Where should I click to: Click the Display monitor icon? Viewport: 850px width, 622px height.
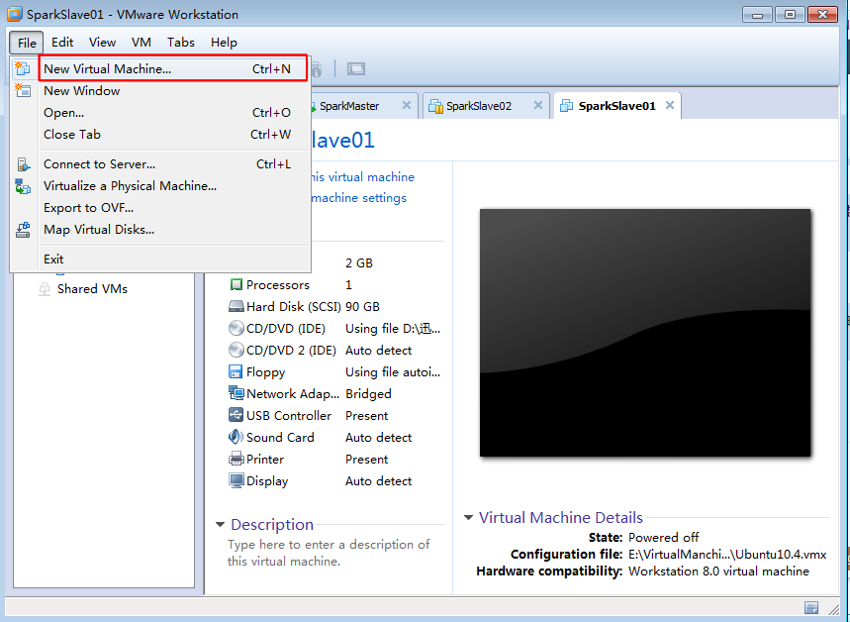(x=236, y=481)
